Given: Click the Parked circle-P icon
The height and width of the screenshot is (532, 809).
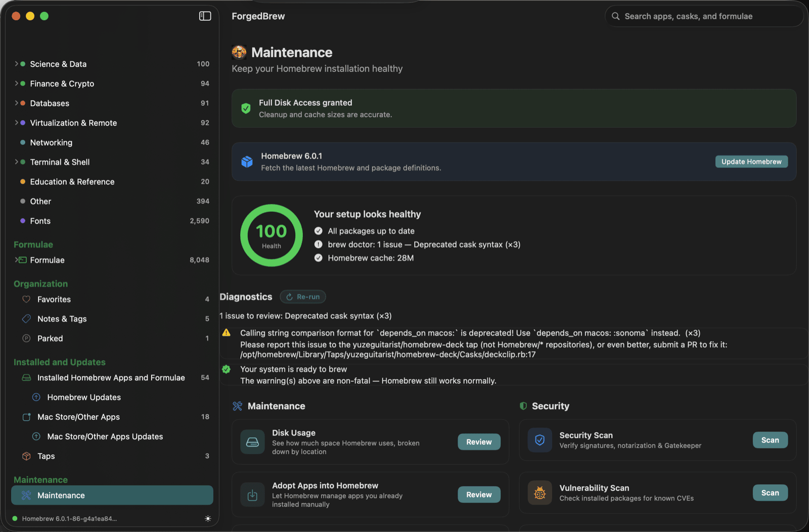Looking at the screenshot, I should pyautogui.click(x=26, y=338).
